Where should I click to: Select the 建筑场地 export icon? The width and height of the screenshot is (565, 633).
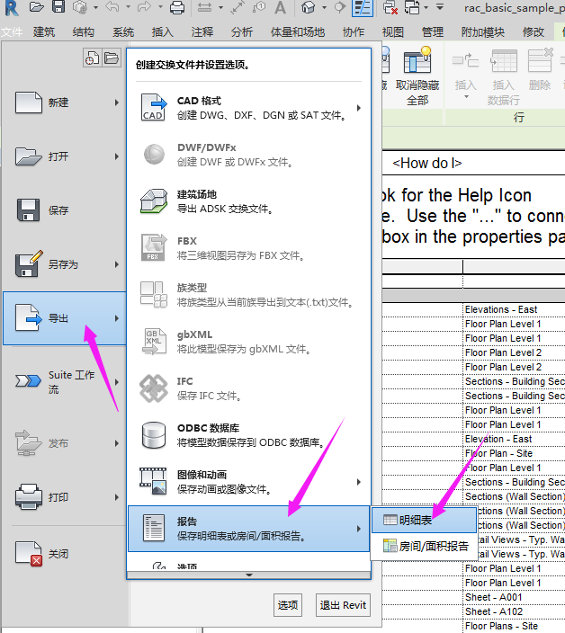(x=154, y=201)
